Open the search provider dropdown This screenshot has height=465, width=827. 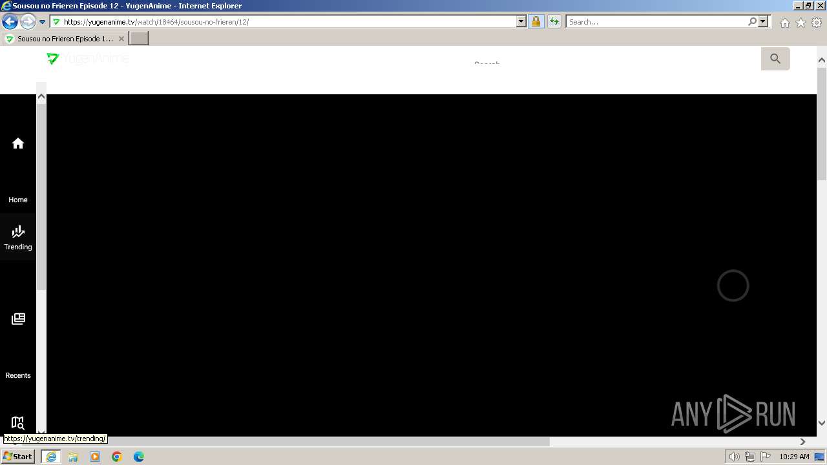[763, 21]
